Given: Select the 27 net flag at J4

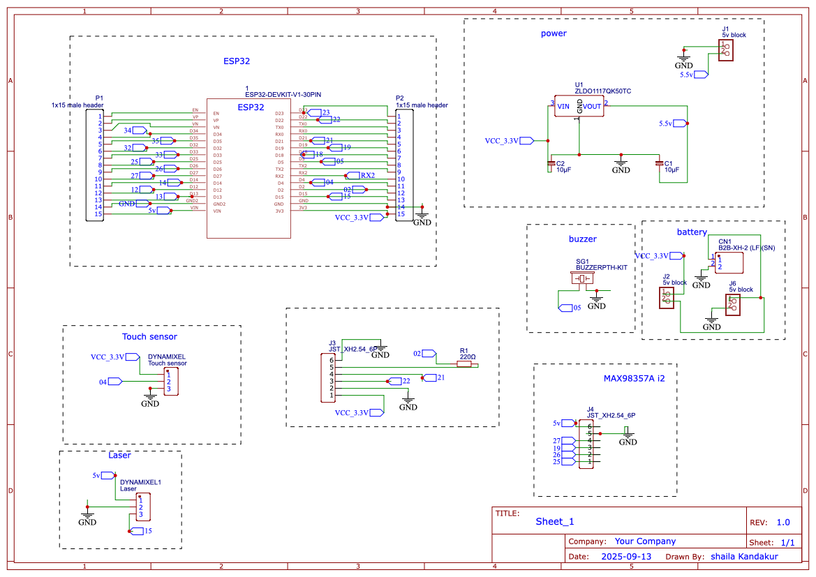Looking at the screenshot, I should pos(564,441).
